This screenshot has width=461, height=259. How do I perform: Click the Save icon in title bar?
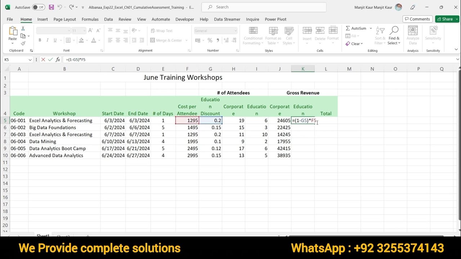(x=51, y=7)
